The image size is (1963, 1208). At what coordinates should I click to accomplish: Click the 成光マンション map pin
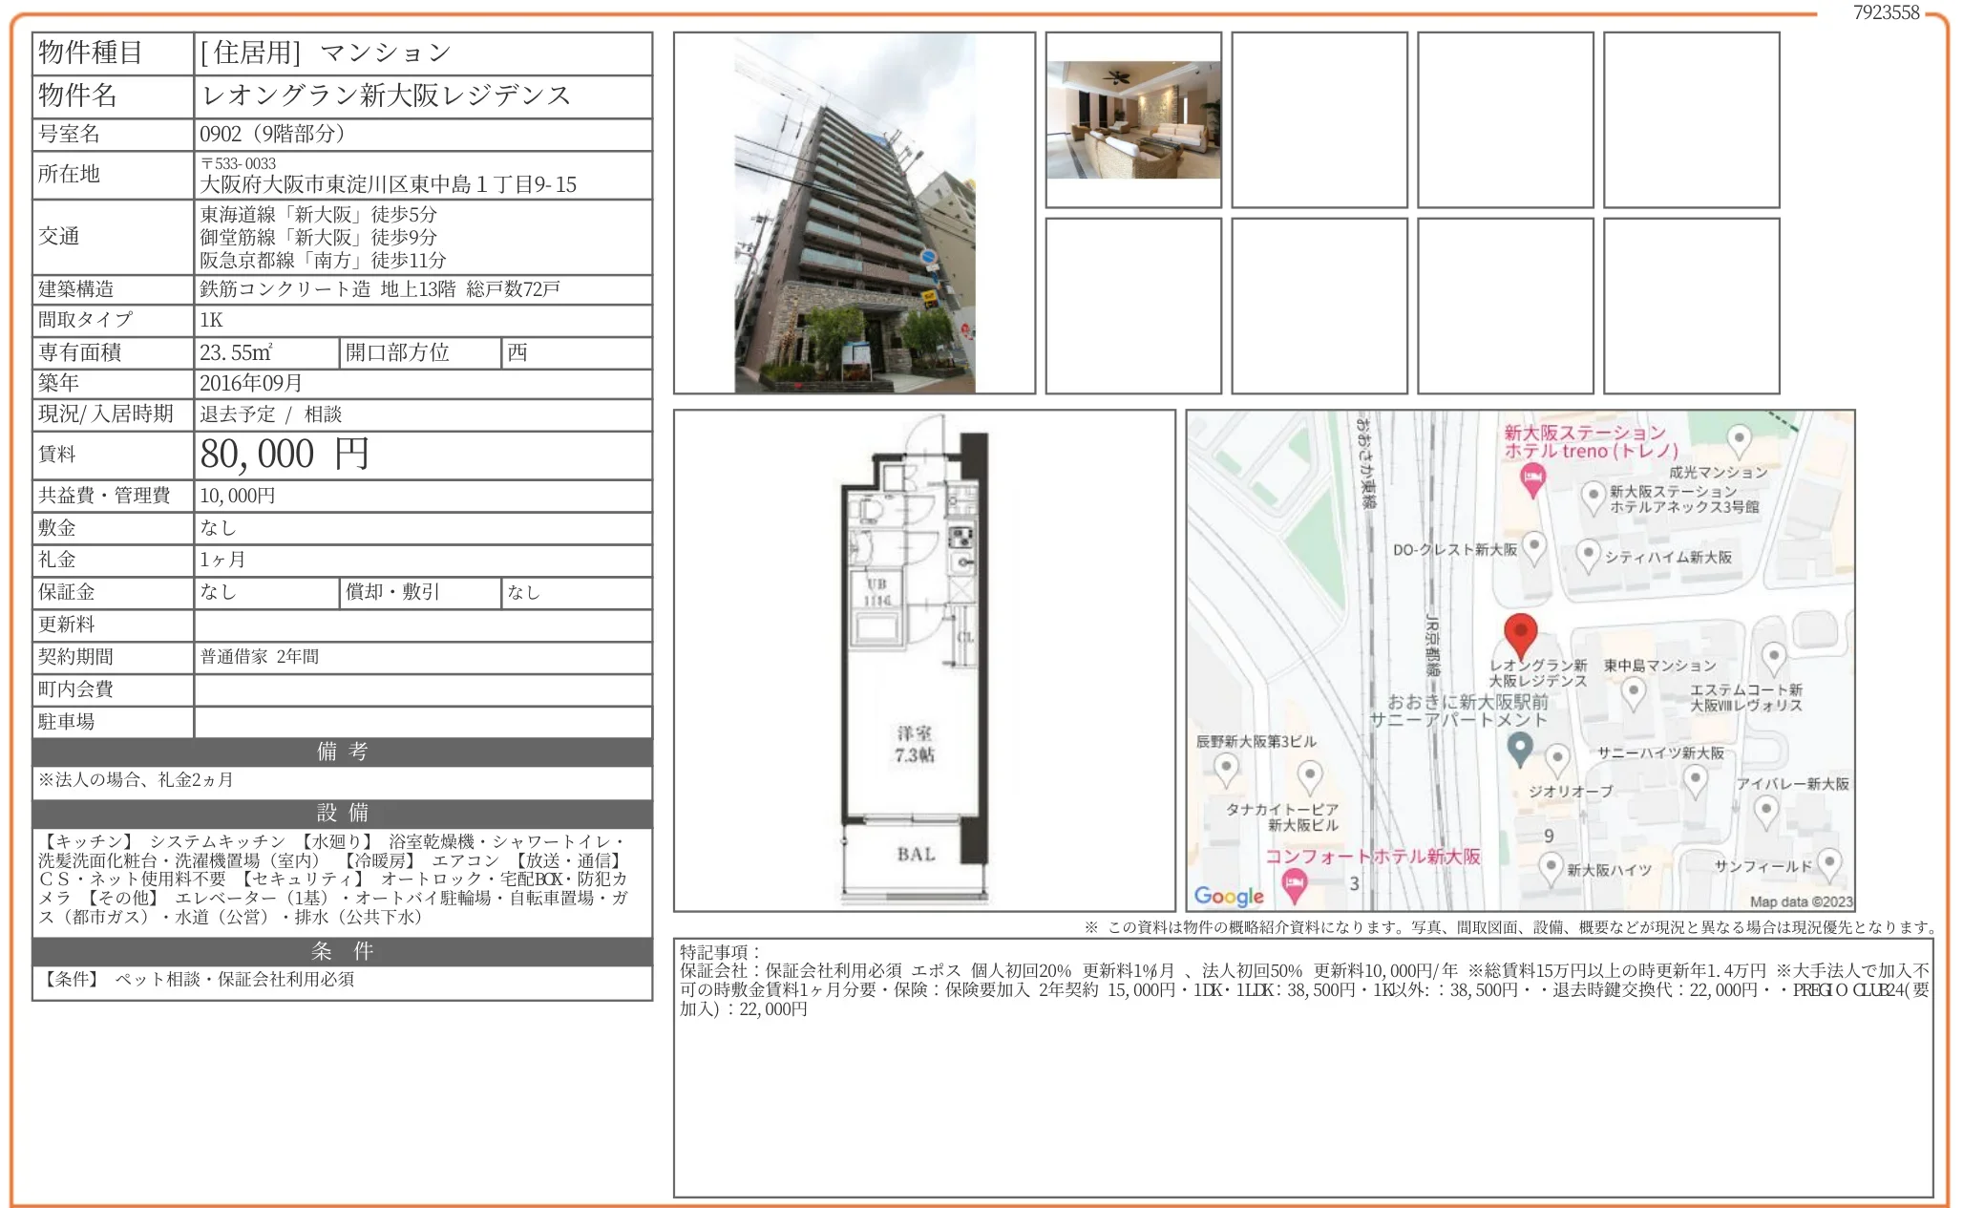click(1740, 439)
